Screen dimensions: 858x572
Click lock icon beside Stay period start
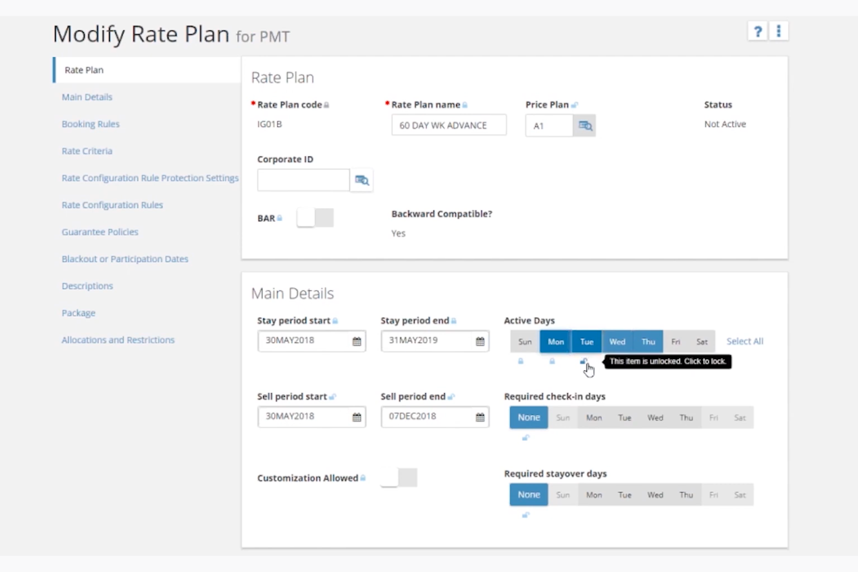click(x=335, y=321)
